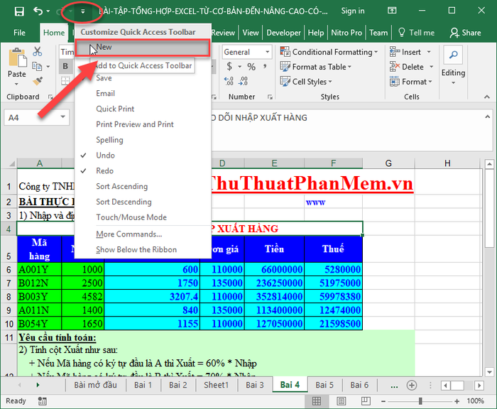
Task: Select New in the Quick Access menu
Action: [104, 47]
